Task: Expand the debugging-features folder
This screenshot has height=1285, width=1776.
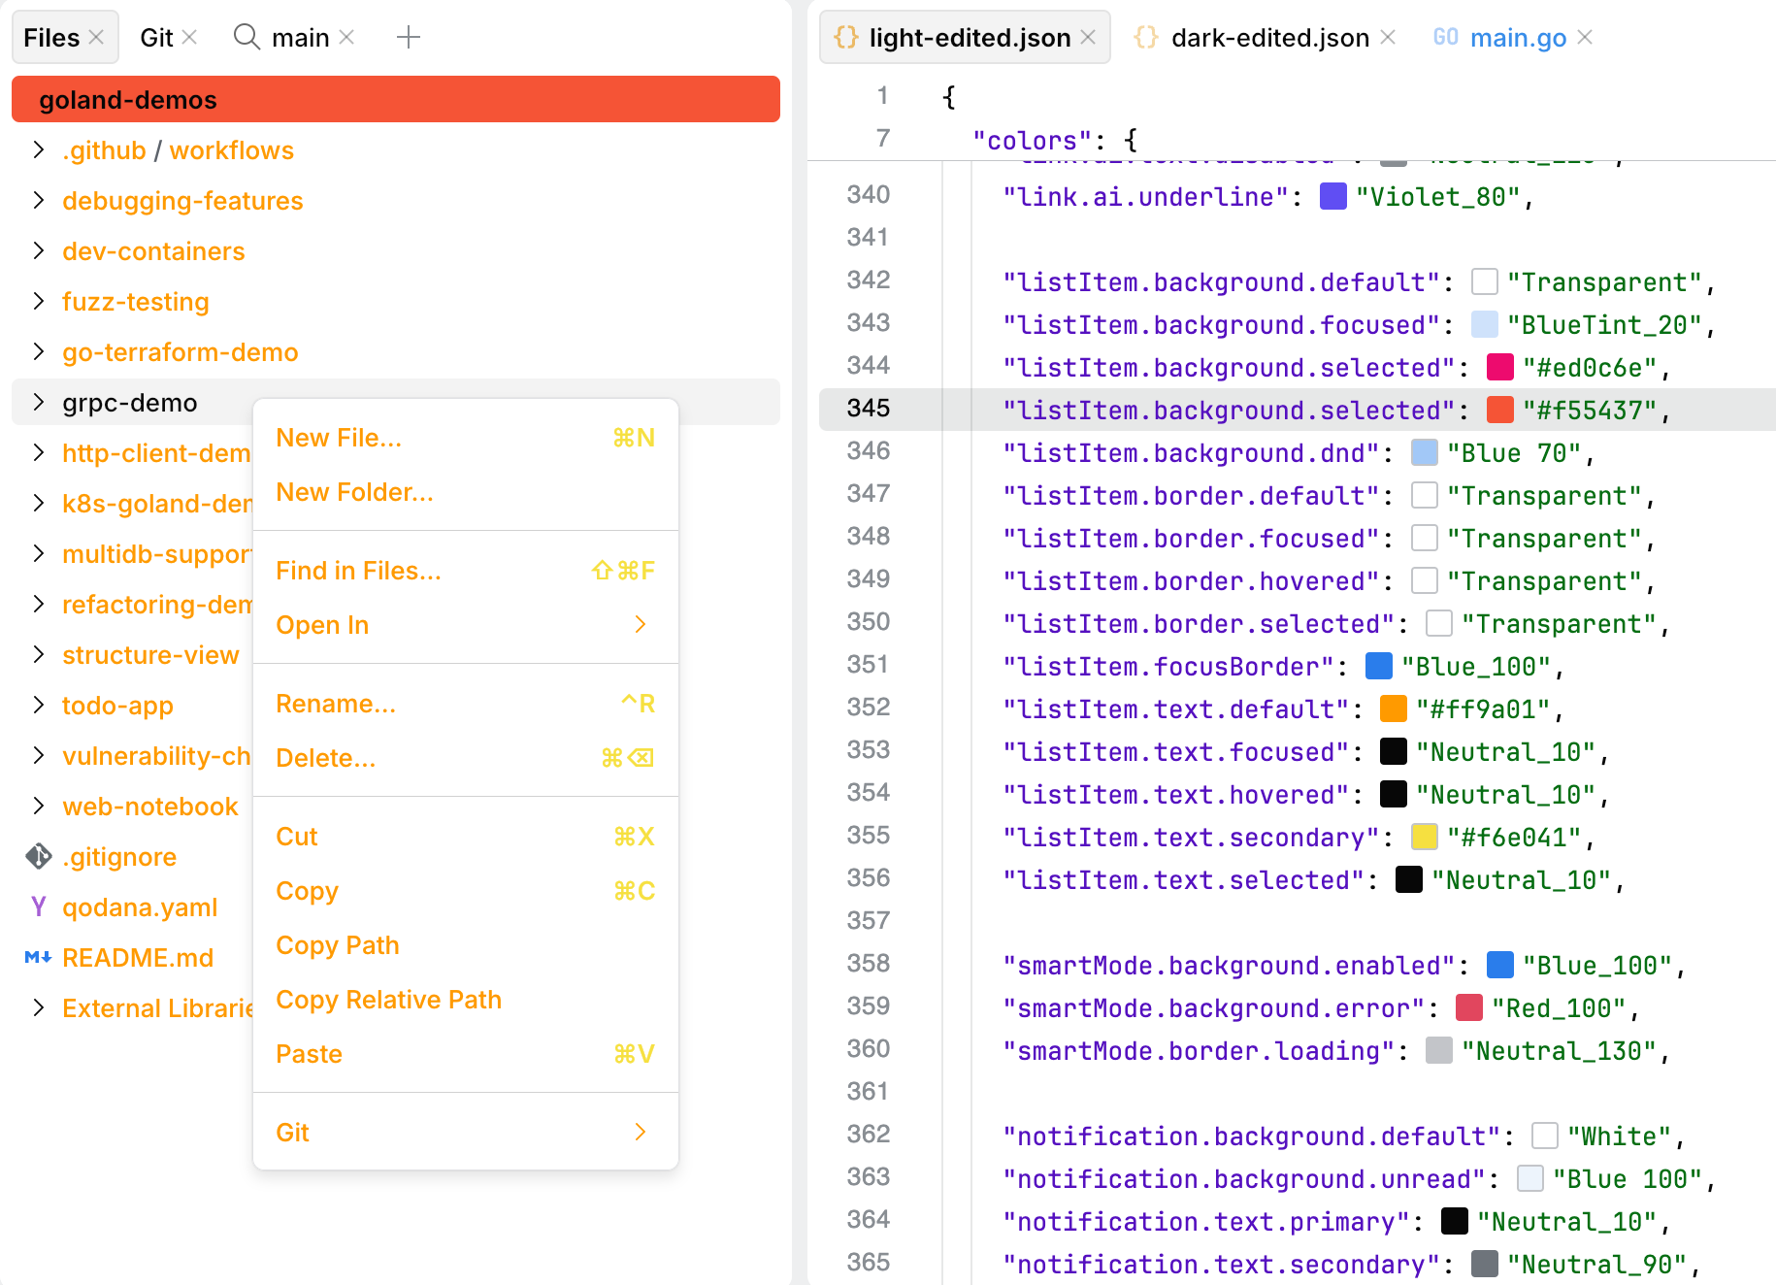Action: [x=38, y=200]
